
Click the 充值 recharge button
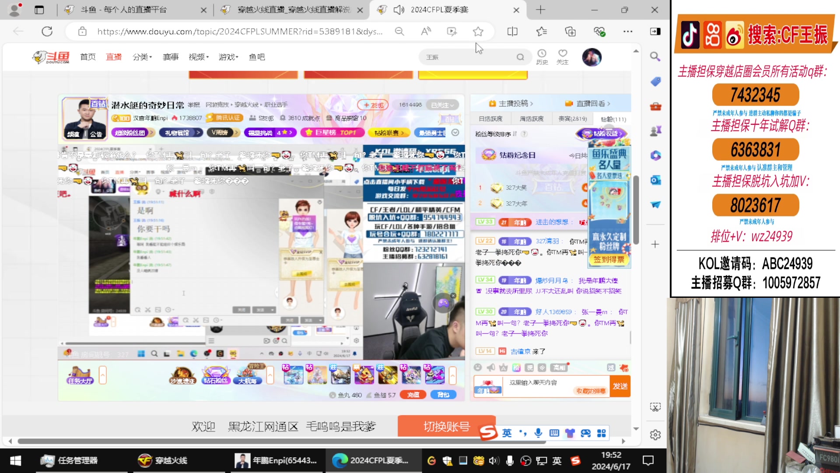tap(413, 395)
